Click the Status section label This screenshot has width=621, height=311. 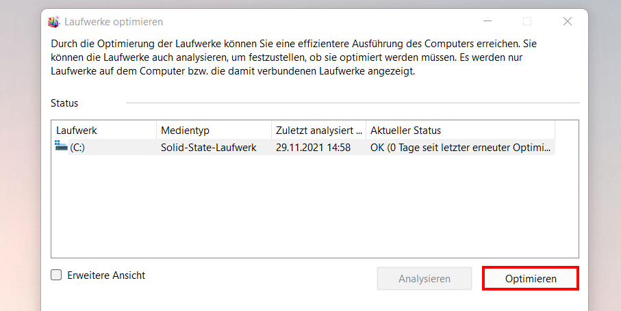coord(64,103)
